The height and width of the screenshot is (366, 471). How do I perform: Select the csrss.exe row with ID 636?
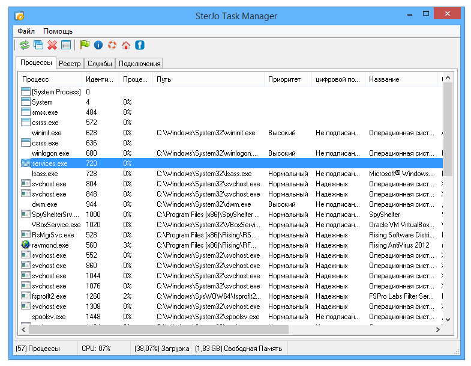[x=231, y=142]
